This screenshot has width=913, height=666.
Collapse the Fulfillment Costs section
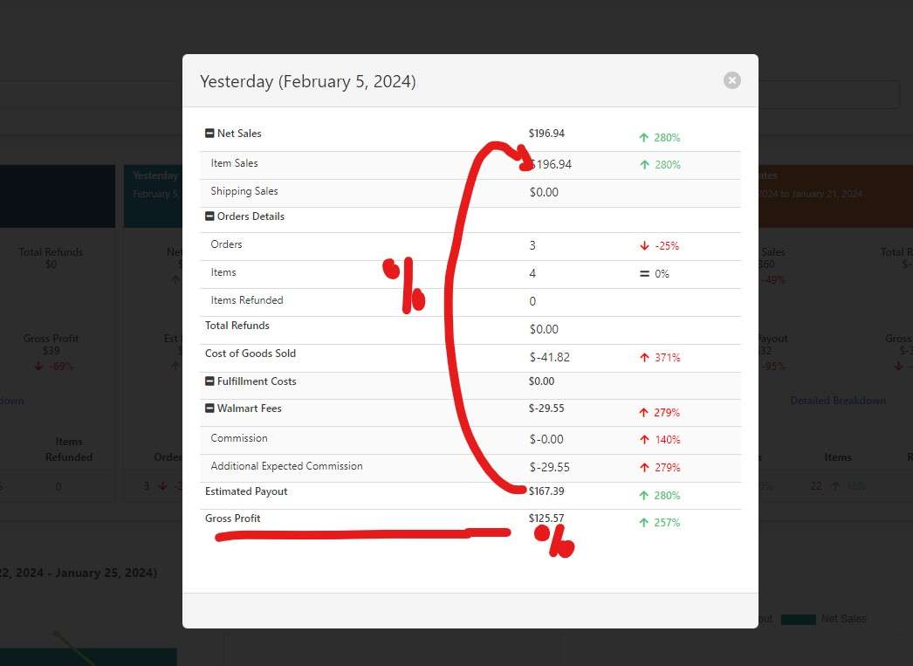(209, 381)
